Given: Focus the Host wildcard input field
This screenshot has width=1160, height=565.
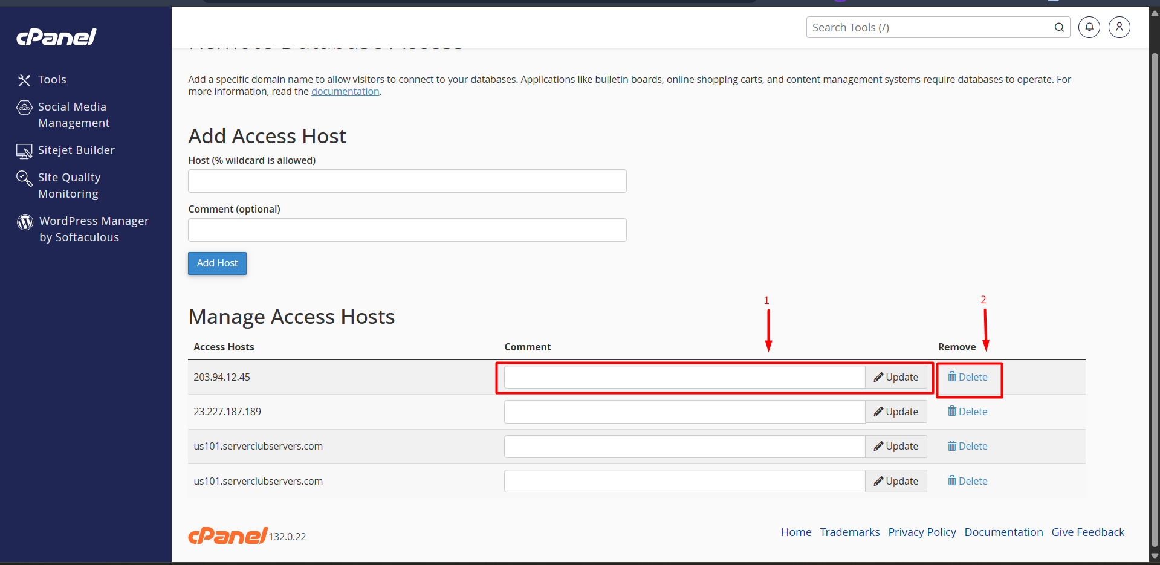Looking at the screenshot, I should point(407,181).
